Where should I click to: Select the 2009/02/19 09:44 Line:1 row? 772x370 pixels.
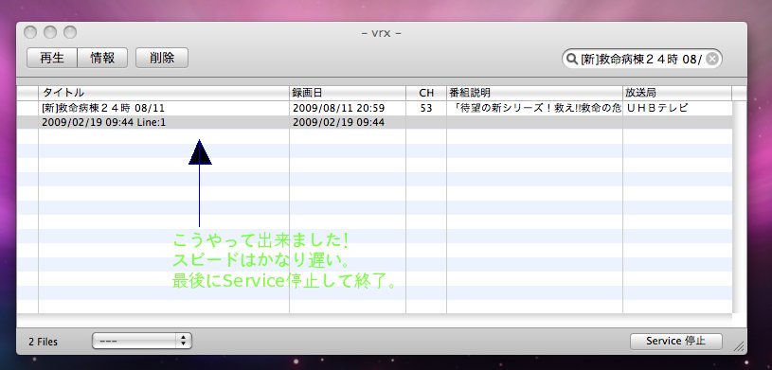374,122
